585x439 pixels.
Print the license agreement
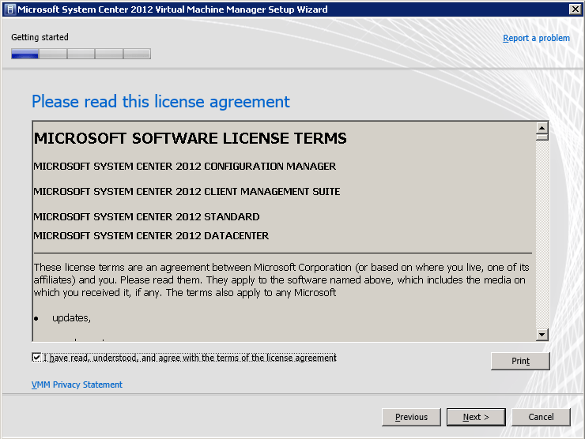[x=520, y=361]
